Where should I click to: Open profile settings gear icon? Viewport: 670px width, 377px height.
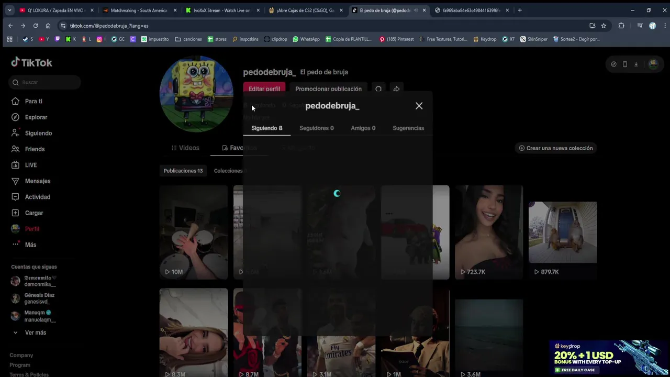pos(378,88)
